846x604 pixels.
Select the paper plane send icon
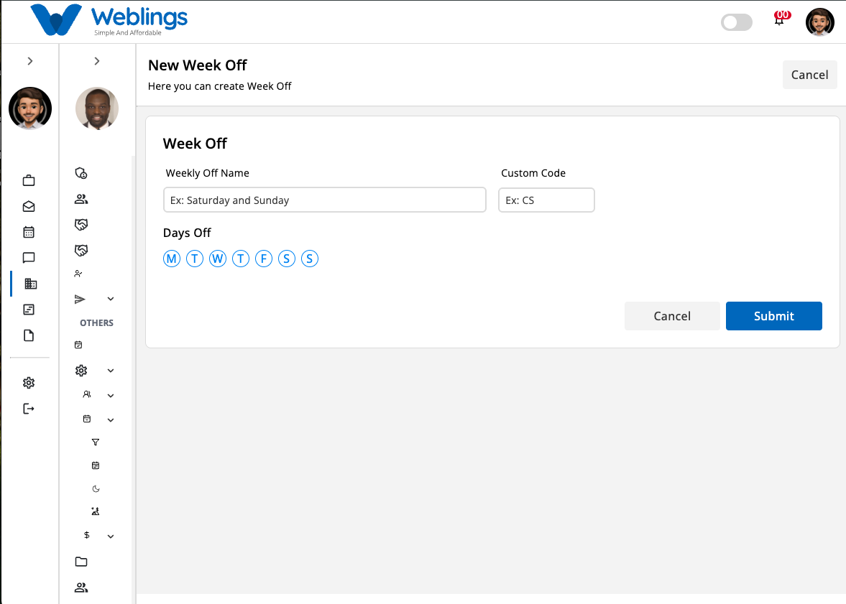point(80,299)
